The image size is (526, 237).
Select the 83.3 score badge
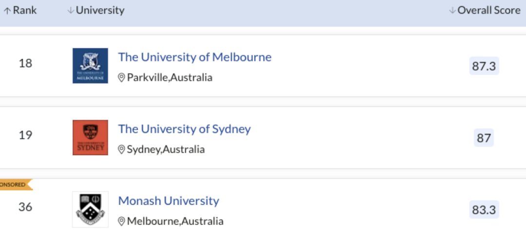[484, 210]
